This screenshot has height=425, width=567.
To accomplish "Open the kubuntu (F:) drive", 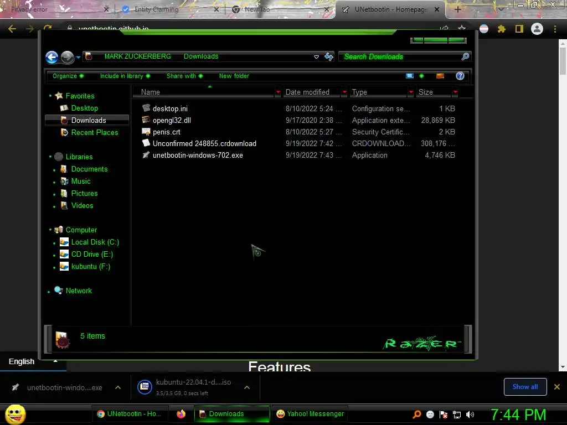I will (90, 266).
